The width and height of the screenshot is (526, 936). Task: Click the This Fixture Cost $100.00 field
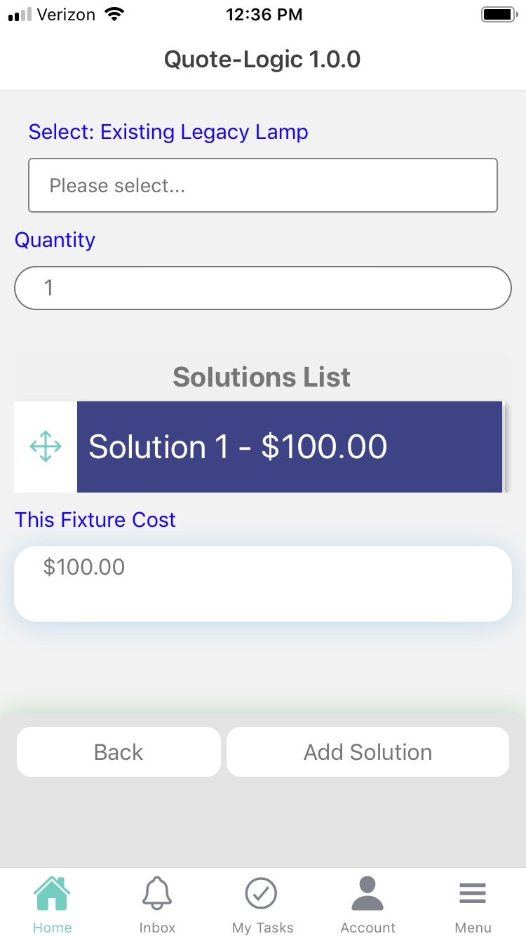pyautogui.click(x=263, y=583)
